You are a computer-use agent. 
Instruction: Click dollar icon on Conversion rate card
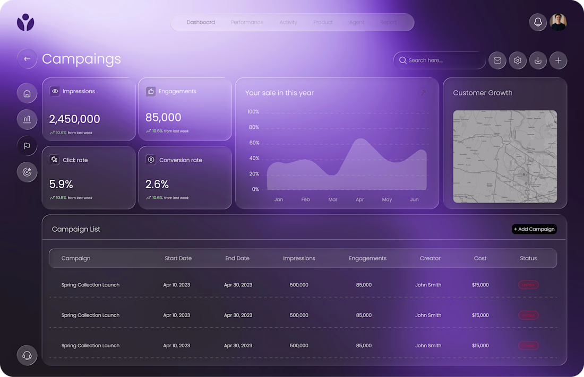point(151,160)
